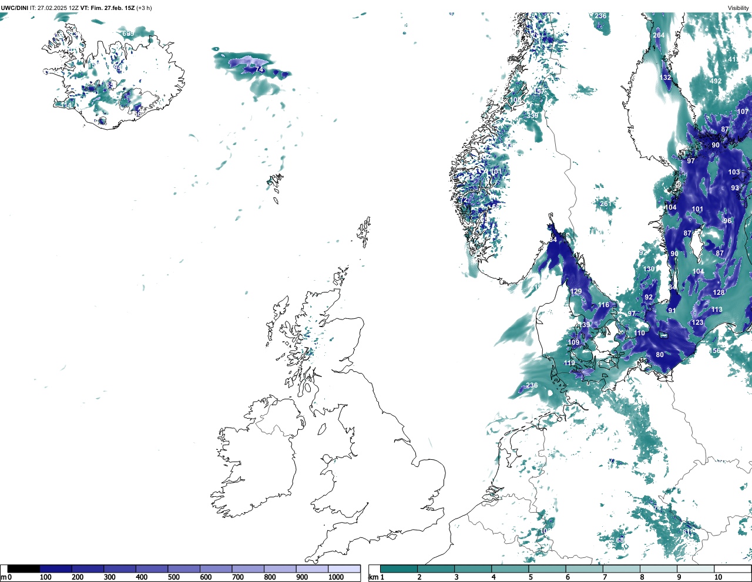Click the "132" visibility value on the map

pos(665,78)
